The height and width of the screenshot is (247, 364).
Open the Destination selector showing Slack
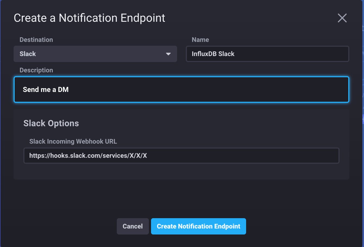coord(95,54)
